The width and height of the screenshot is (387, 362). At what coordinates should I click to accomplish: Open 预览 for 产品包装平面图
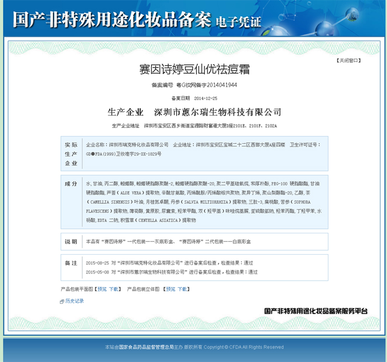[x=102, y=289]
